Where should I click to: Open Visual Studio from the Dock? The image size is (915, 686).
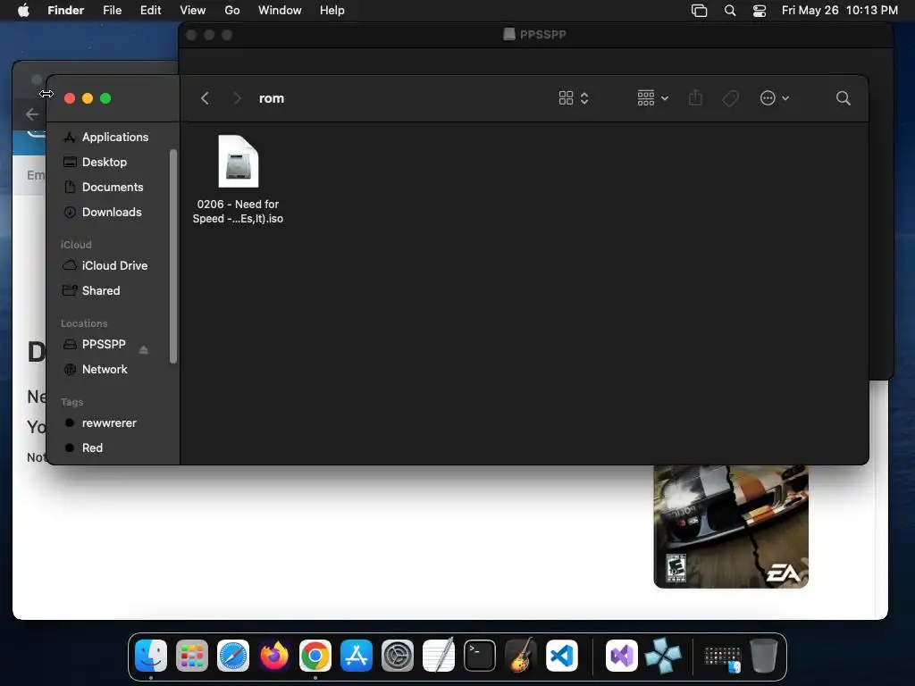(622, 656)
